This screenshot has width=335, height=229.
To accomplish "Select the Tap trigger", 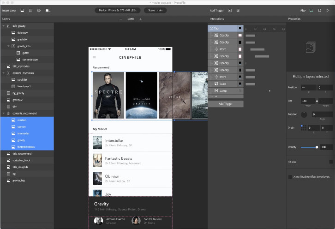I will click(x=226, y=28).
